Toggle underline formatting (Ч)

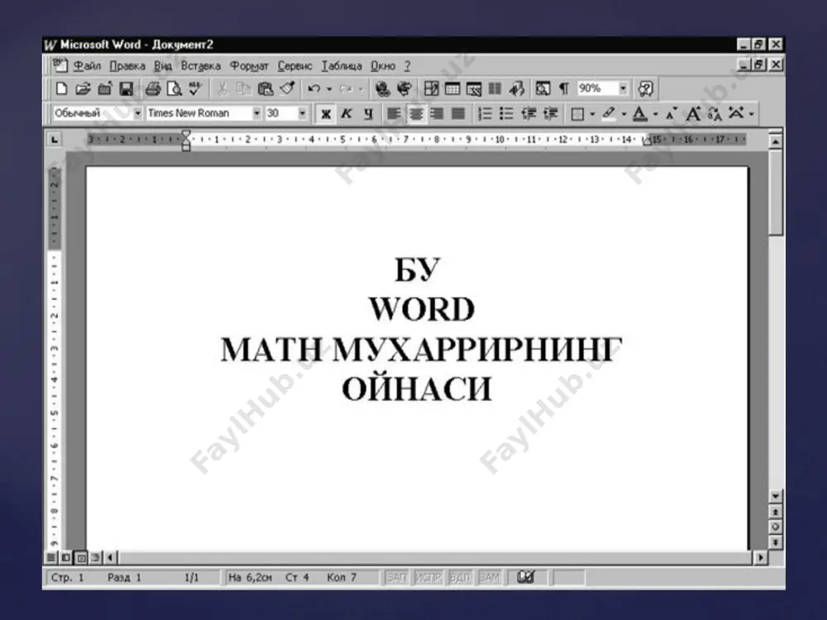click(x=368, y=113)
